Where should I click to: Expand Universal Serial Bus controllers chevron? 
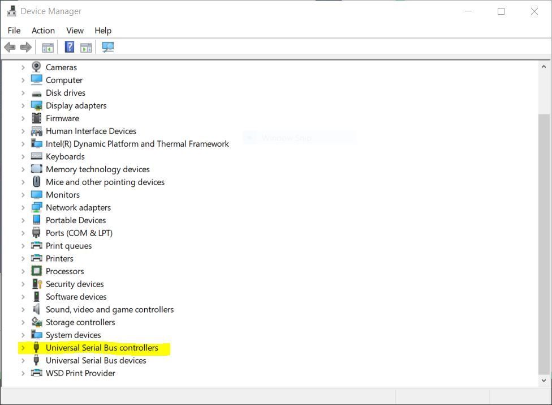point(23,348)
